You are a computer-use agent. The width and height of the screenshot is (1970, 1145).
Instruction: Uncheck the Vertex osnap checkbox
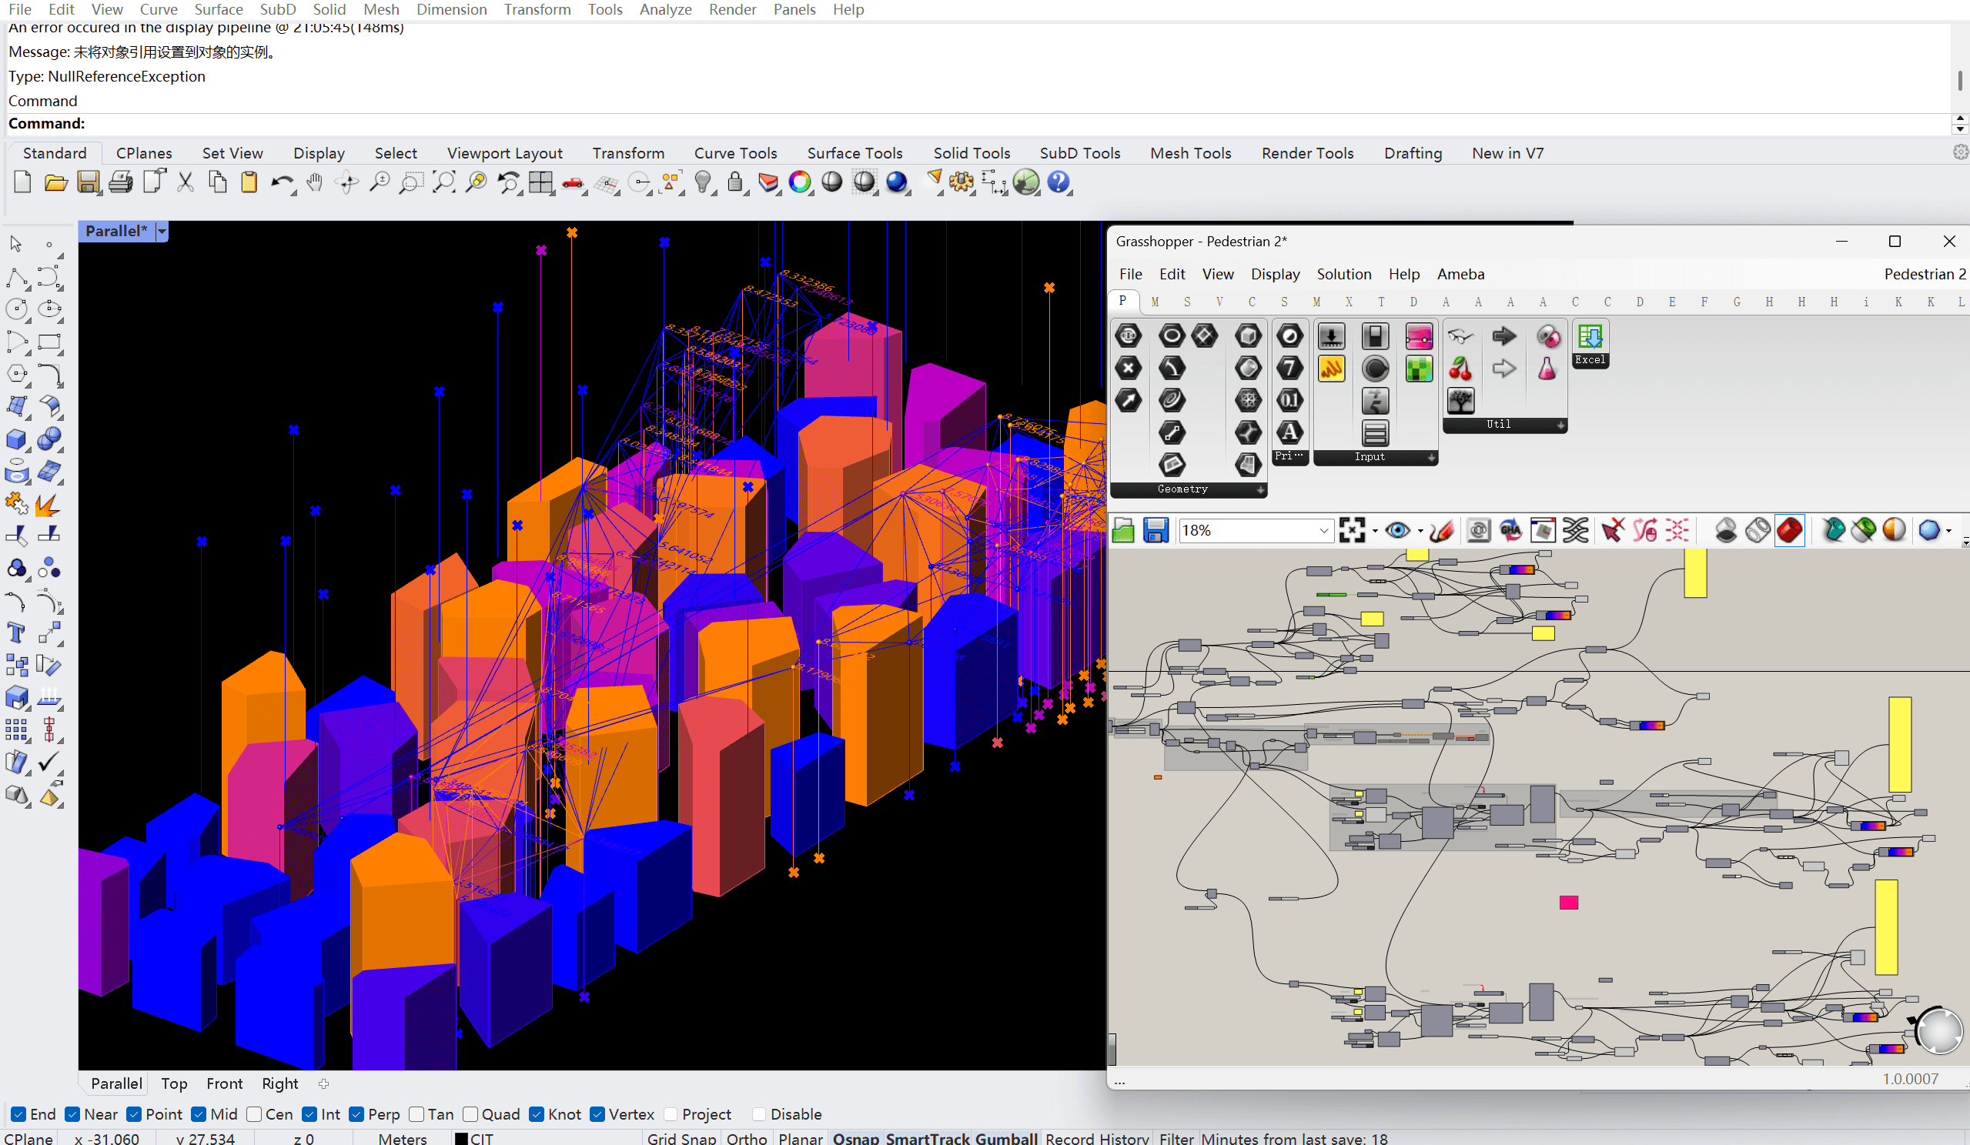point(598,1114)
